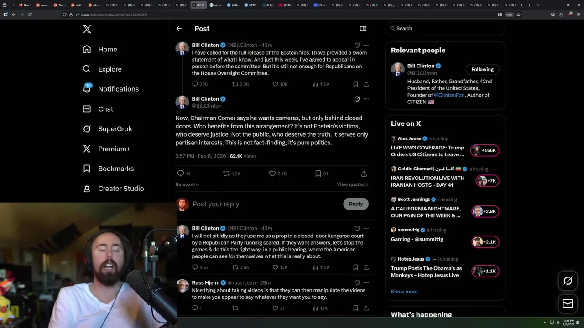Reload page with browser refresh button
The width and height of the screenshot is (584, 328).
pos(30,15)
